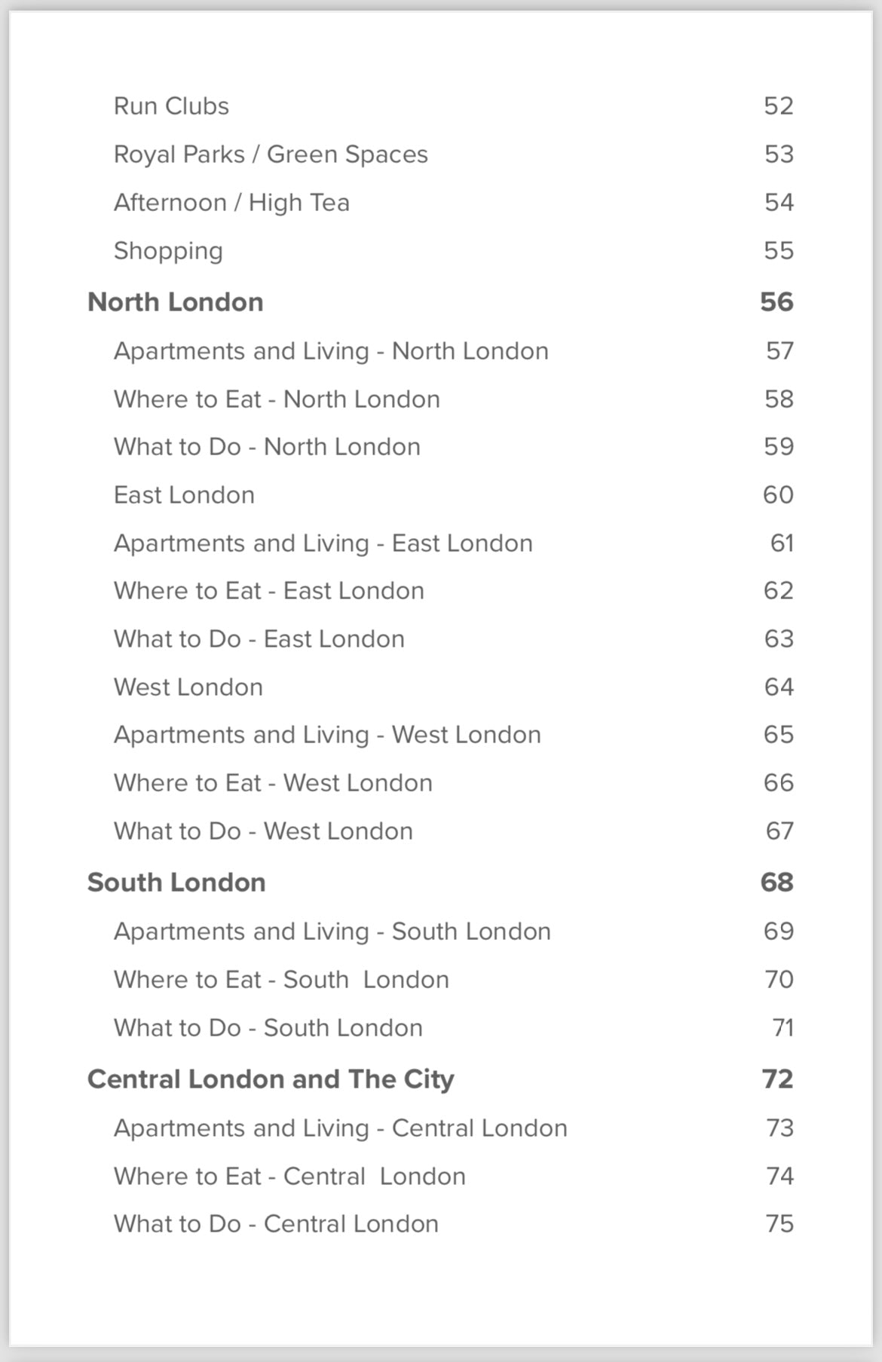Open the South London chapter heading
Screen dimensions: 882x1362
[176, 883]
